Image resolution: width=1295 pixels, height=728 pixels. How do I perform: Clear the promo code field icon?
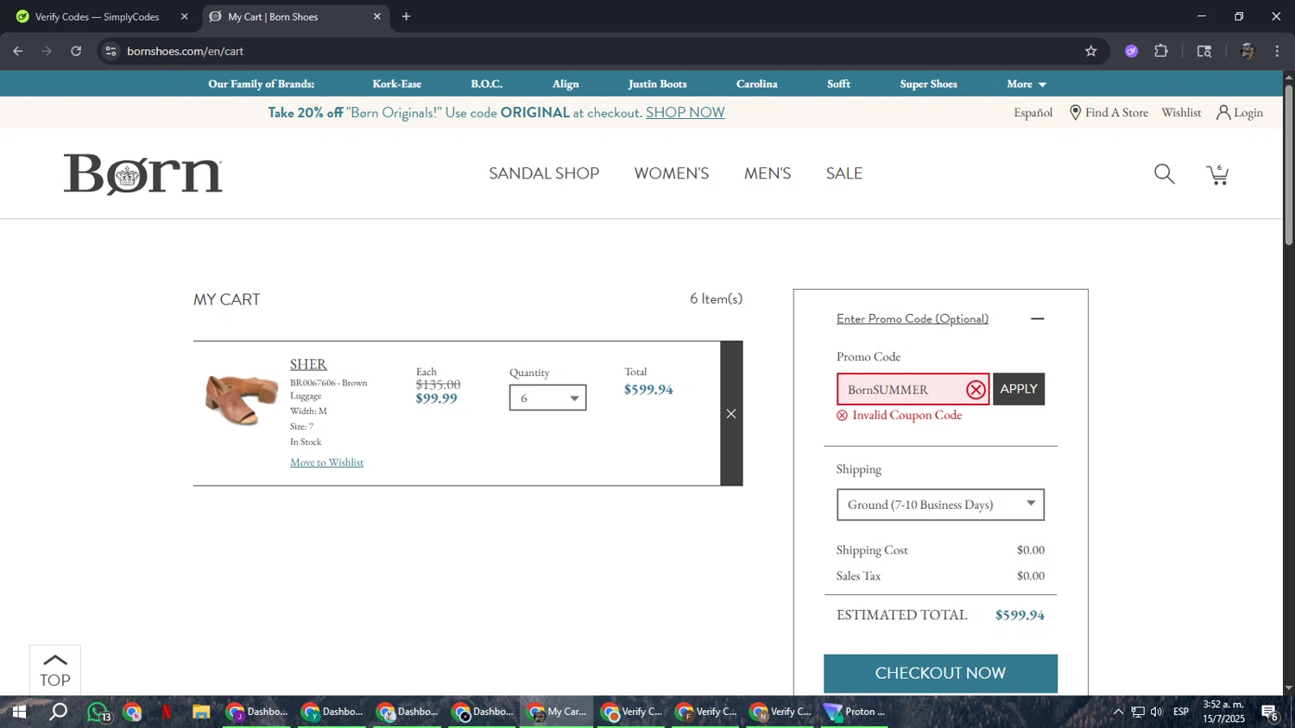point(976,390)
